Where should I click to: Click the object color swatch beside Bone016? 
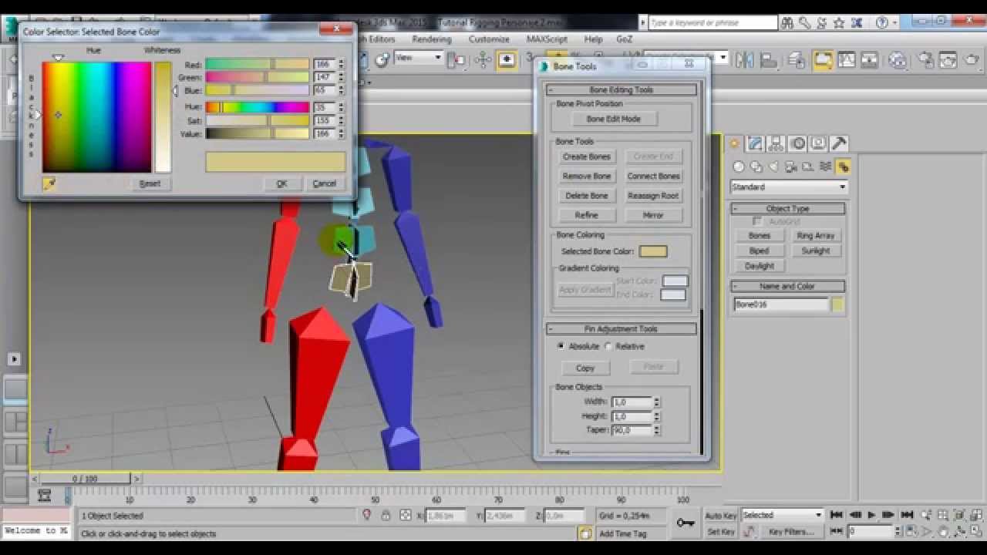(838, 304)
